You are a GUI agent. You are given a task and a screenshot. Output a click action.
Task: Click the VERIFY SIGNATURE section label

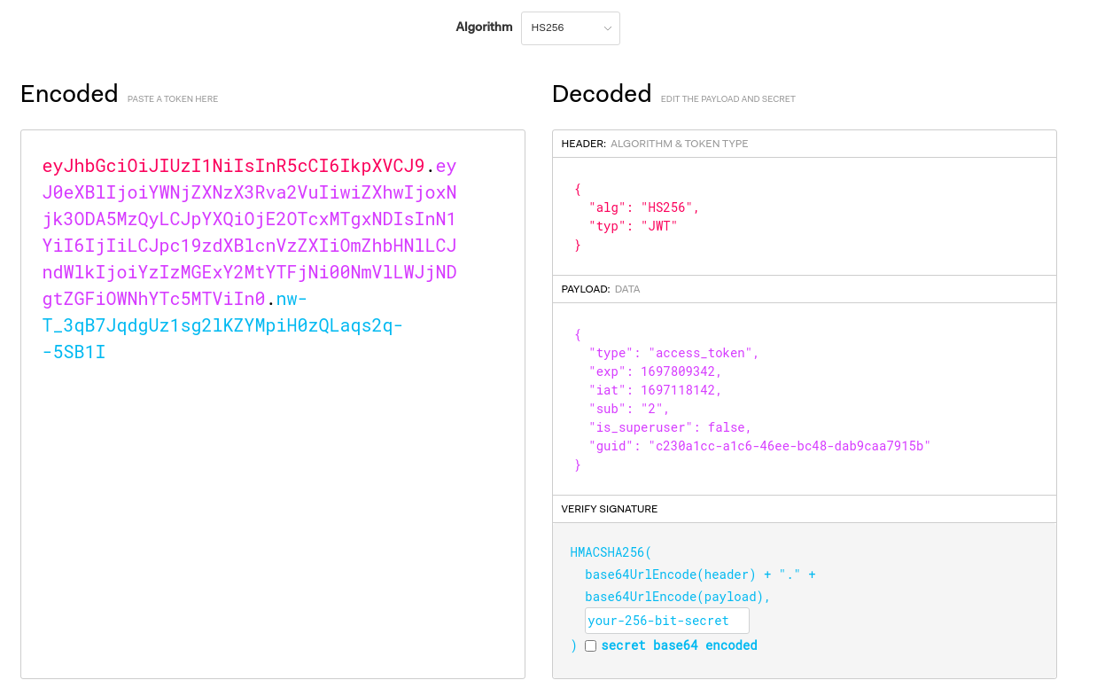click(x=610, y=509)
